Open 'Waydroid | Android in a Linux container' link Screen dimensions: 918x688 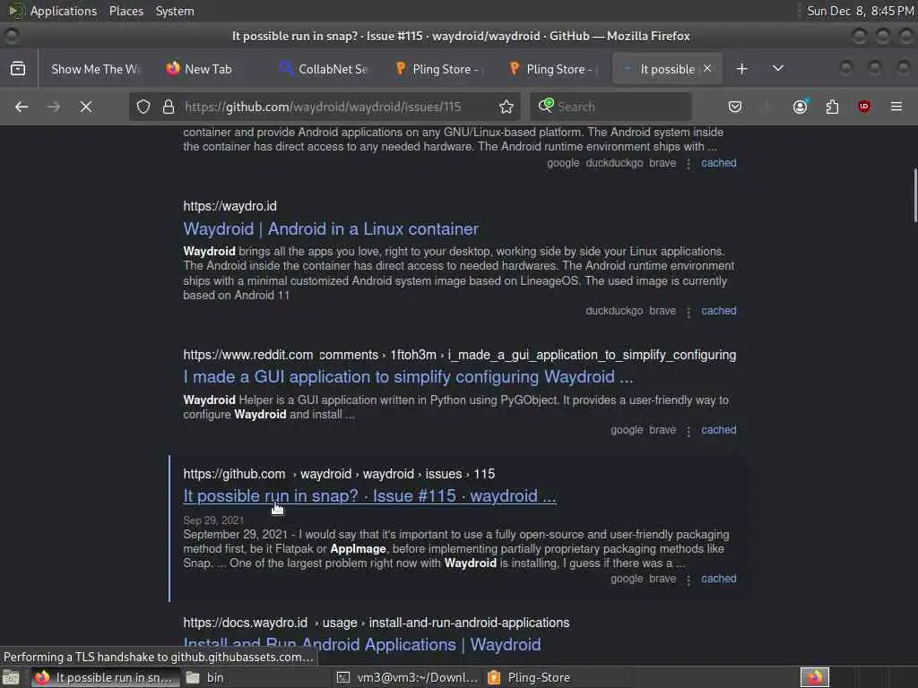[331, 228]
